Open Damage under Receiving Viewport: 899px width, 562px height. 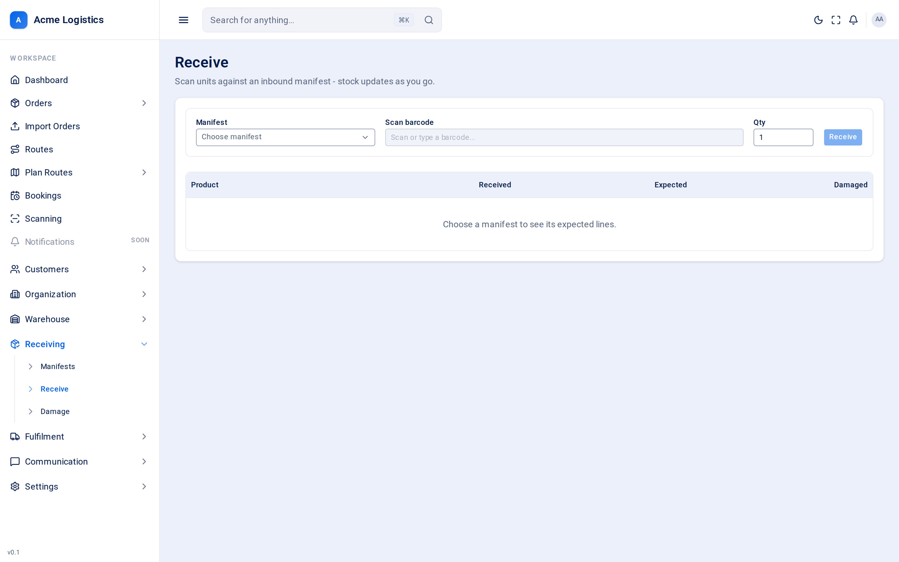pyautogui.click(x=55, y=412)
